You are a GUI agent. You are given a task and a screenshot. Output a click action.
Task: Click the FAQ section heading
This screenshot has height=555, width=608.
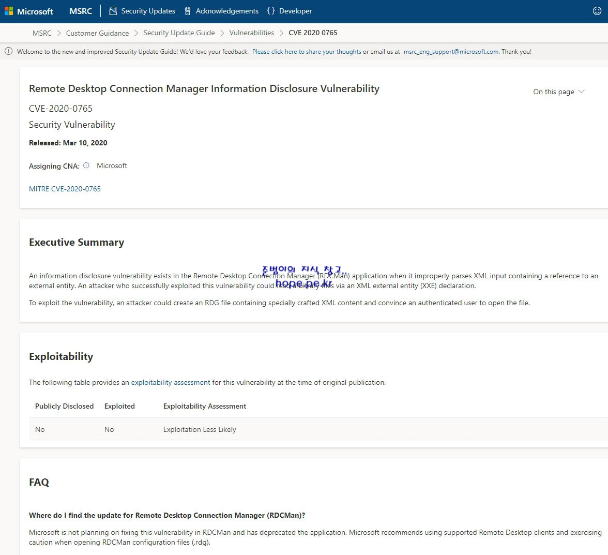(x=39, y=482)
